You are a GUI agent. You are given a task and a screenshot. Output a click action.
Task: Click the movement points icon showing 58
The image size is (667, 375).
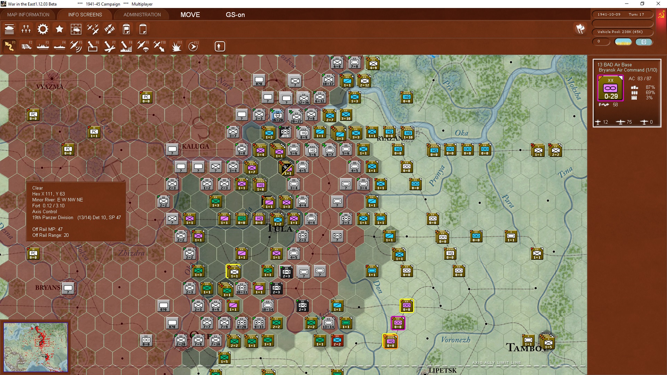604,105
